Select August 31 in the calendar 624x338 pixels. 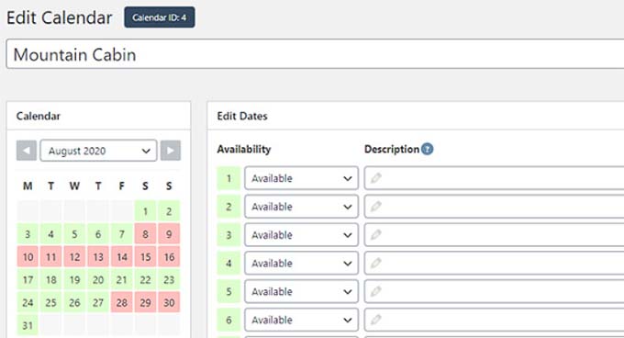tap(28, 325)
